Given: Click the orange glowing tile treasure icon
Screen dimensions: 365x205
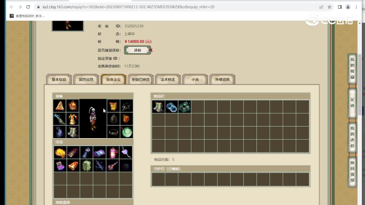Looking at the screenshot, I should tap(73, 165).
